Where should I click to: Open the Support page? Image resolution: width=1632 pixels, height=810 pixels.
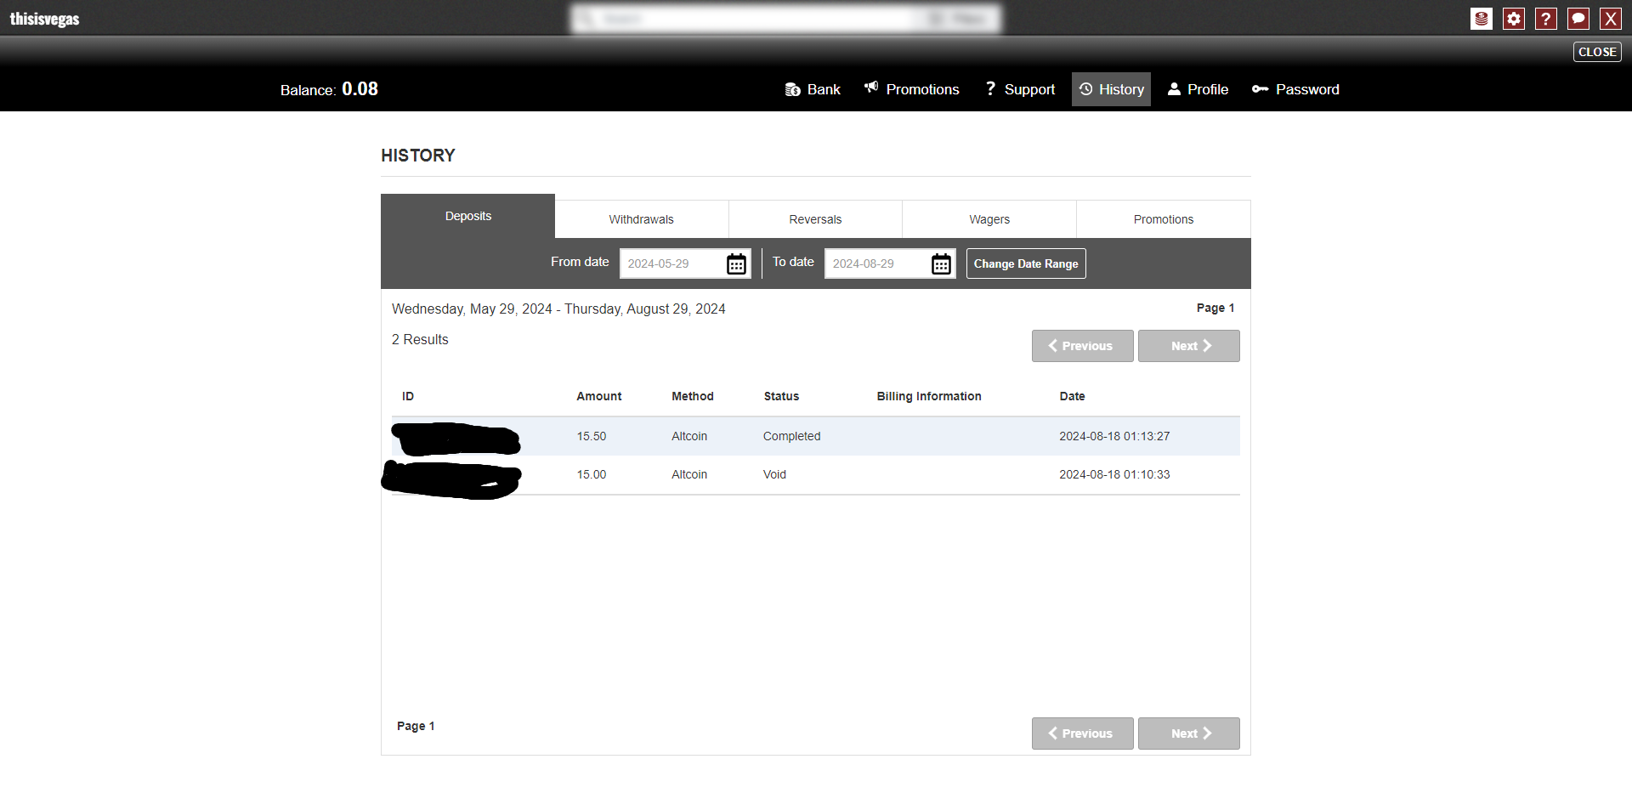(1020, 89)
